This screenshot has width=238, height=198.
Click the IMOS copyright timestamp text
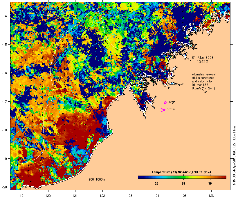(234, 155)
